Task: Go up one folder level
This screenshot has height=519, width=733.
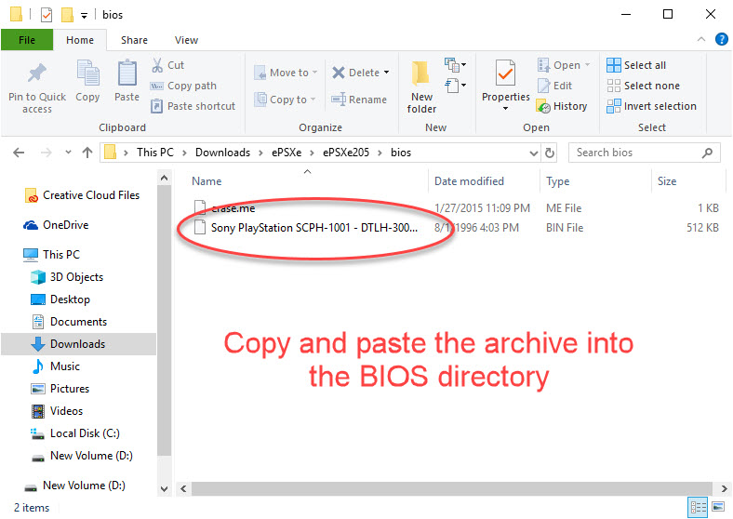Action: 87,153
